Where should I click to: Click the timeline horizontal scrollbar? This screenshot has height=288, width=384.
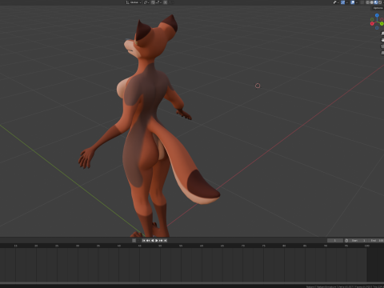click(x=192, y=283)
